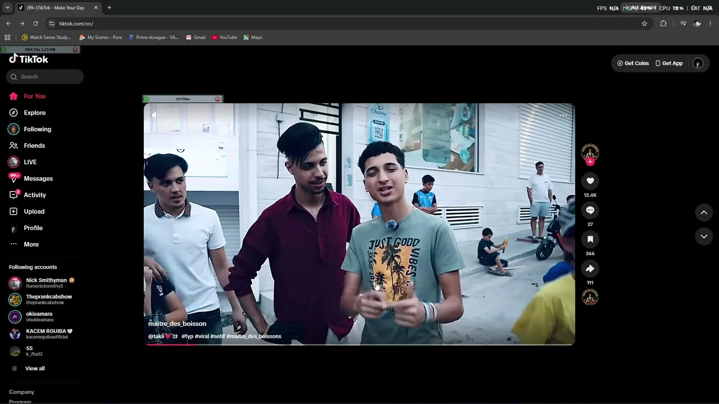Bookmark the video to favorites
The width and height of the screenshot is (719, 404).
point(590,239)
